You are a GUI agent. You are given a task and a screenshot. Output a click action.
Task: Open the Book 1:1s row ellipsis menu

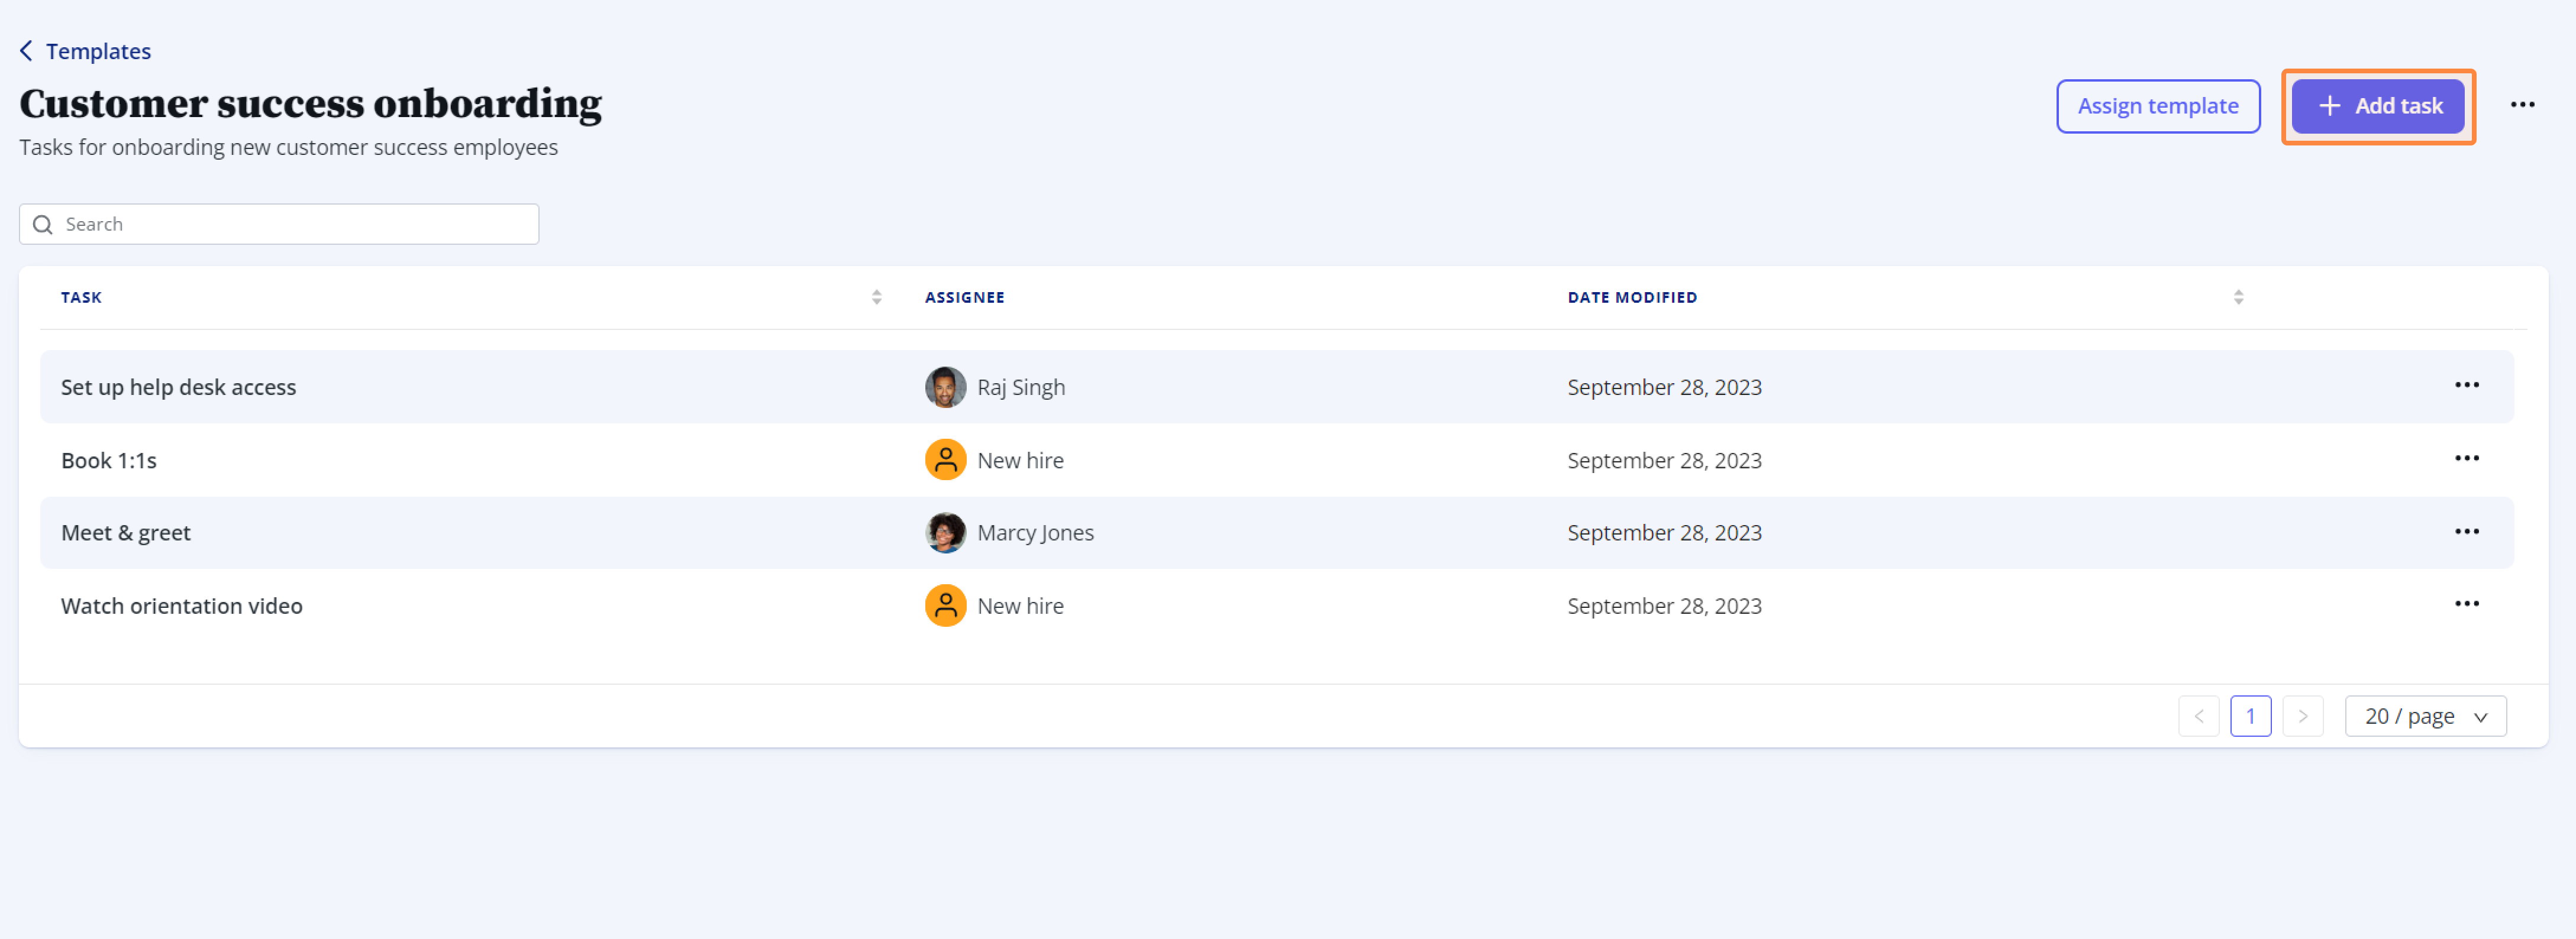(2466, 458)
